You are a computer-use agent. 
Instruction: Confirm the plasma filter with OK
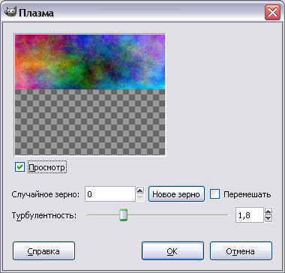click(172, 251)
